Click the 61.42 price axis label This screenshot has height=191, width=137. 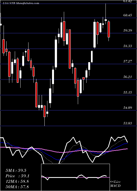pyautogui.click(x=128, y=1)
